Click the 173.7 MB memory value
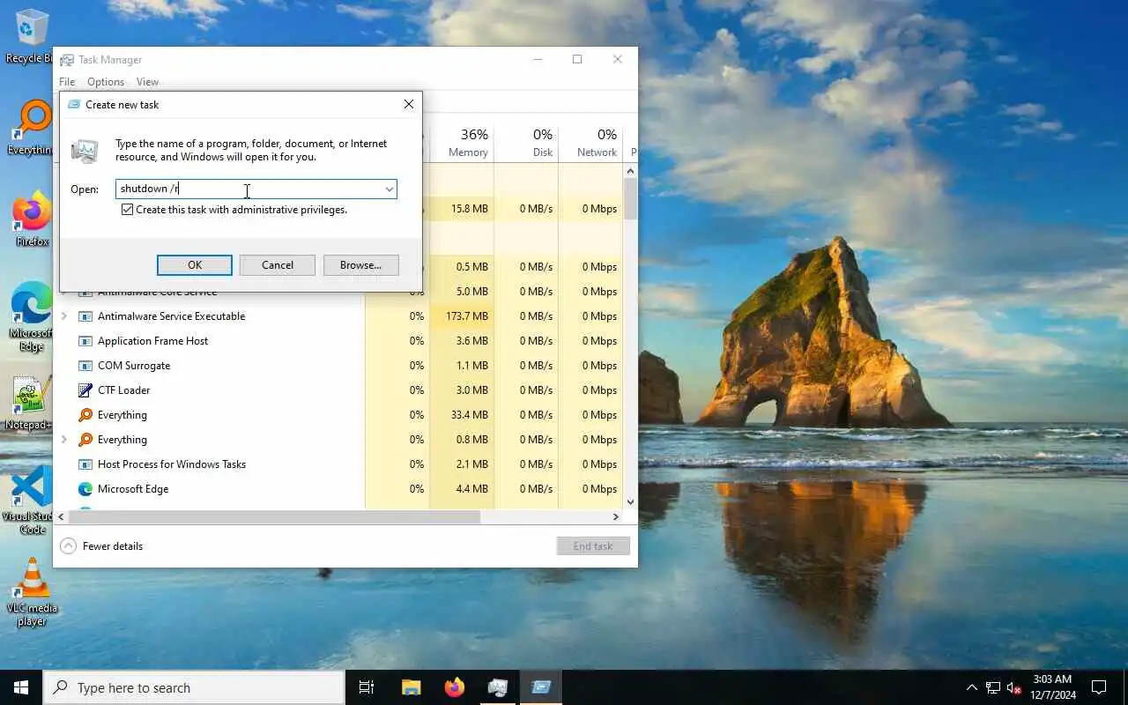1128x705 pixels. click(x=467, y=316)
